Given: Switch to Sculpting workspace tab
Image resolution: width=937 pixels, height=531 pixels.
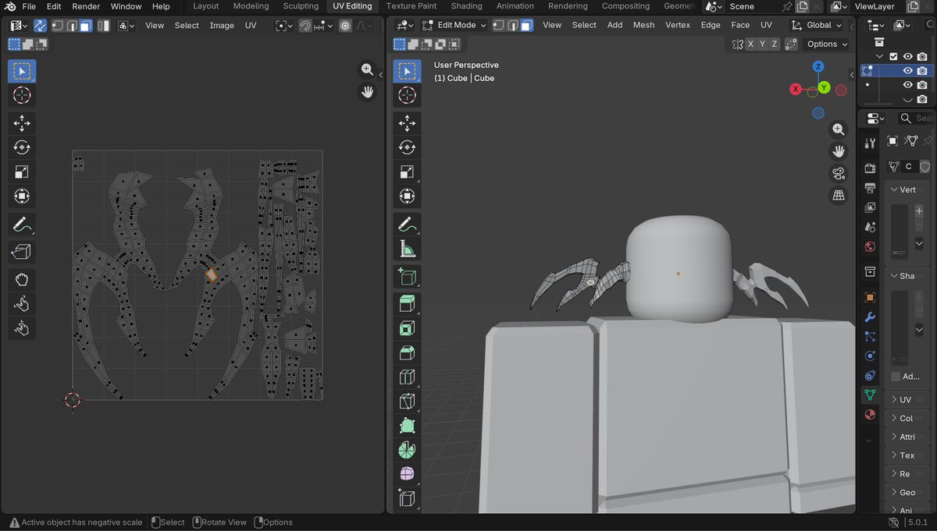Looking at the screenshot, I should pos(301,6).
